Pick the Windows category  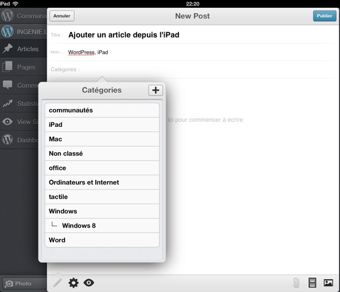coord(102,211)
